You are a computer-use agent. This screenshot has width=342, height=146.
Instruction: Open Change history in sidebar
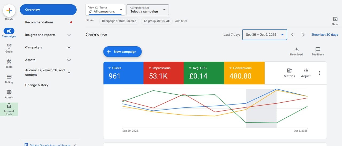37,85
